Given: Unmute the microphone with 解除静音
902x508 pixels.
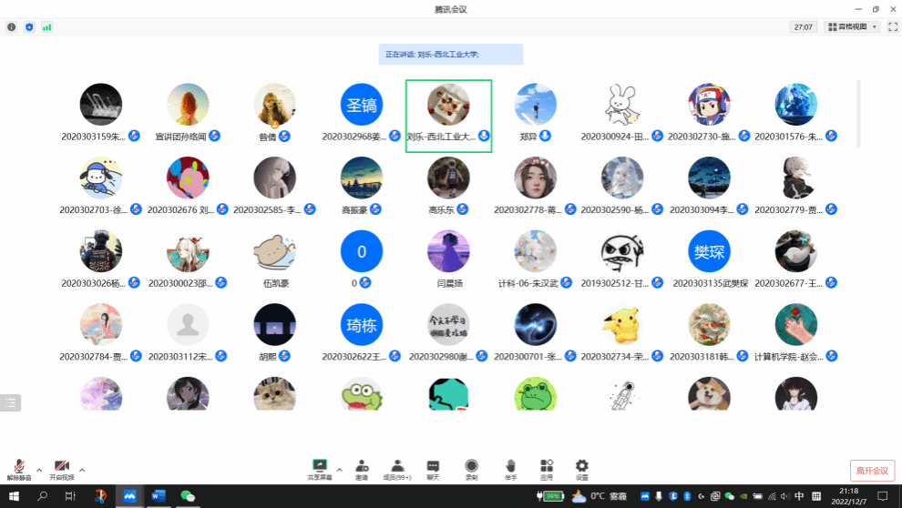Looking at the screenshot, I should pyautogui.click(x=18, y=468).
